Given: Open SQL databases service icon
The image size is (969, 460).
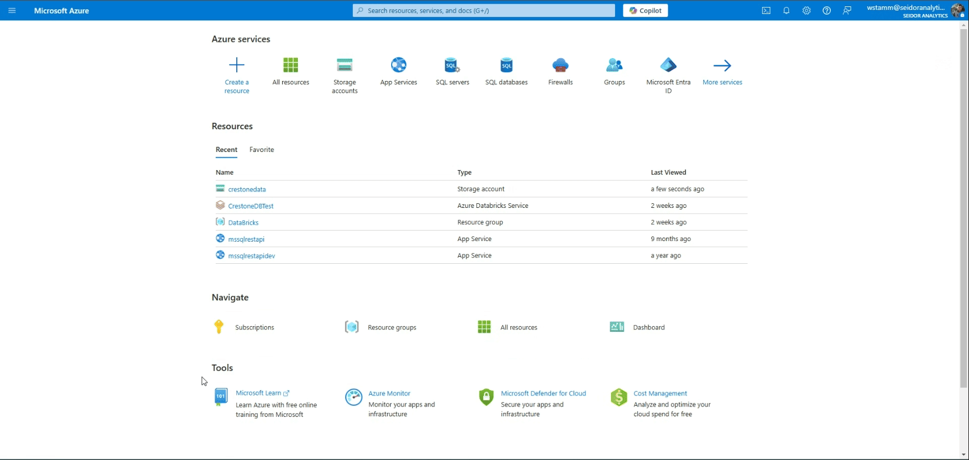Looking at the screenshot, I should tap(506, 65).
